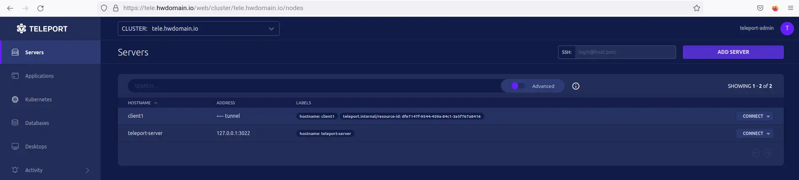Click the 127.0.0.1:3022 address
The width and height of the screenshot is (799, 180).
click(233, 133)
